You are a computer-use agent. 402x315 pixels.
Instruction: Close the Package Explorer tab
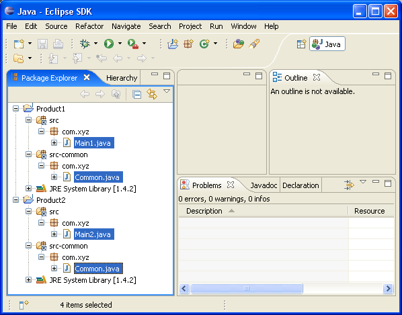pos(87,77)
